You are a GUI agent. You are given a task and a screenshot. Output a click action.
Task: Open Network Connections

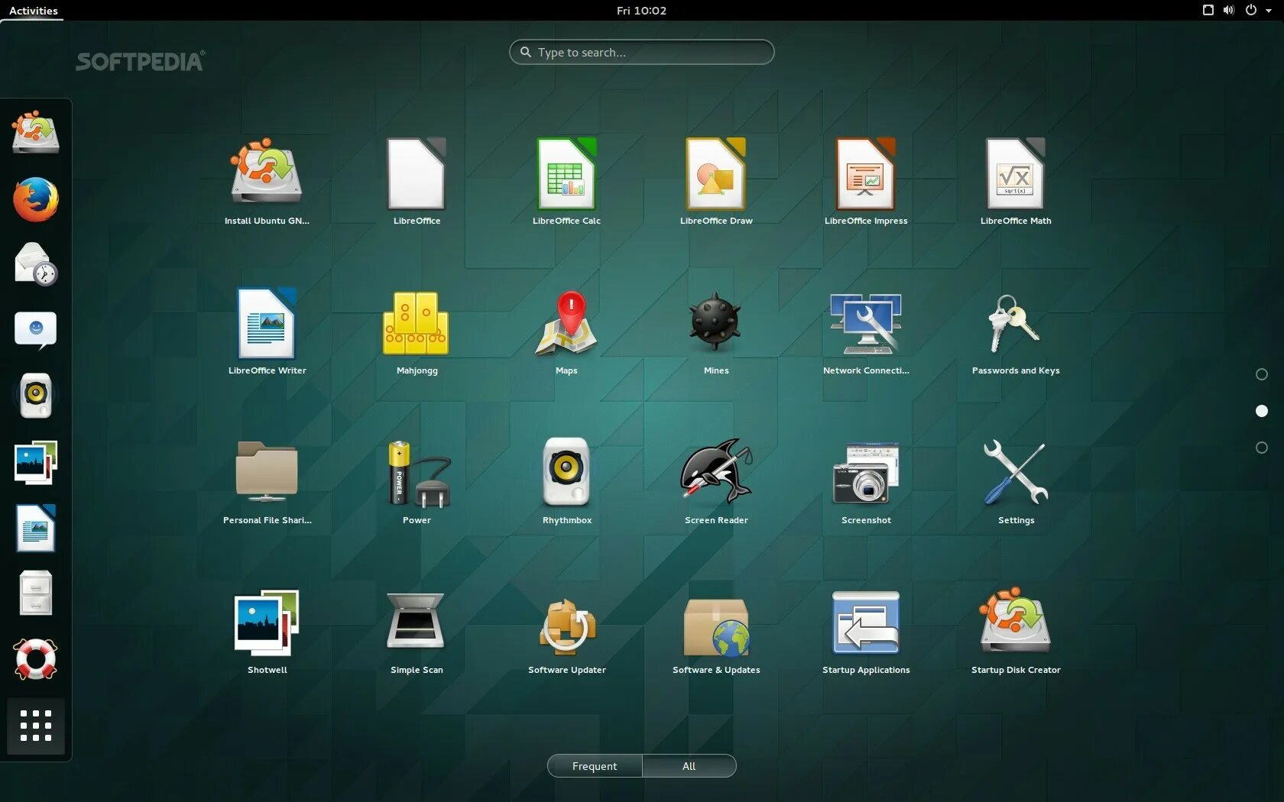866,331
